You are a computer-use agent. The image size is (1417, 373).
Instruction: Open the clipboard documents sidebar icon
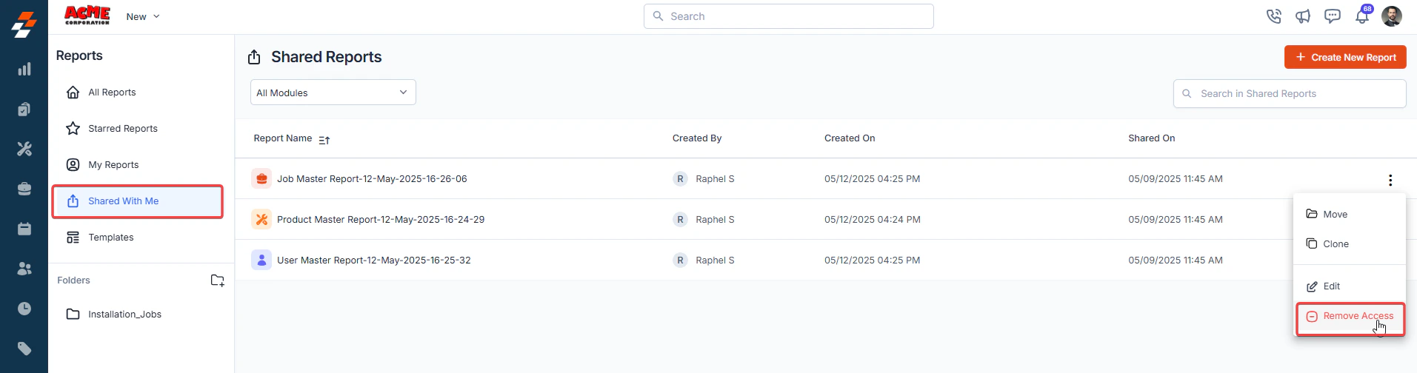24,110
